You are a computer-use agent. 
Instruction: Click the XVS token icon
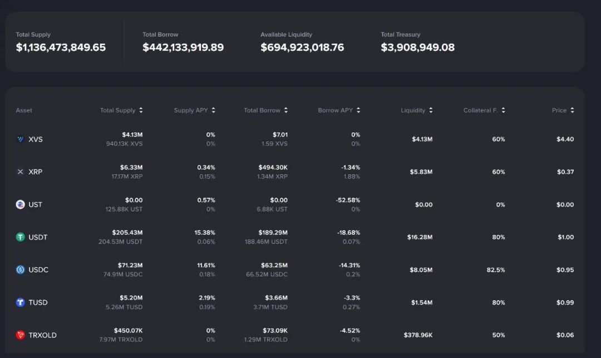pos(21,139)
